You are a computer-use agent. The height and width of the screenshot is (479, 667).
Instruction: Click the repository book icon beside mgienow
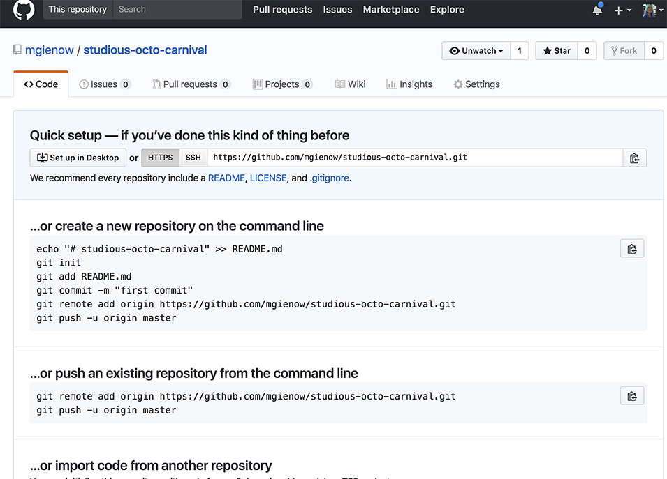[x=17, y=50]
